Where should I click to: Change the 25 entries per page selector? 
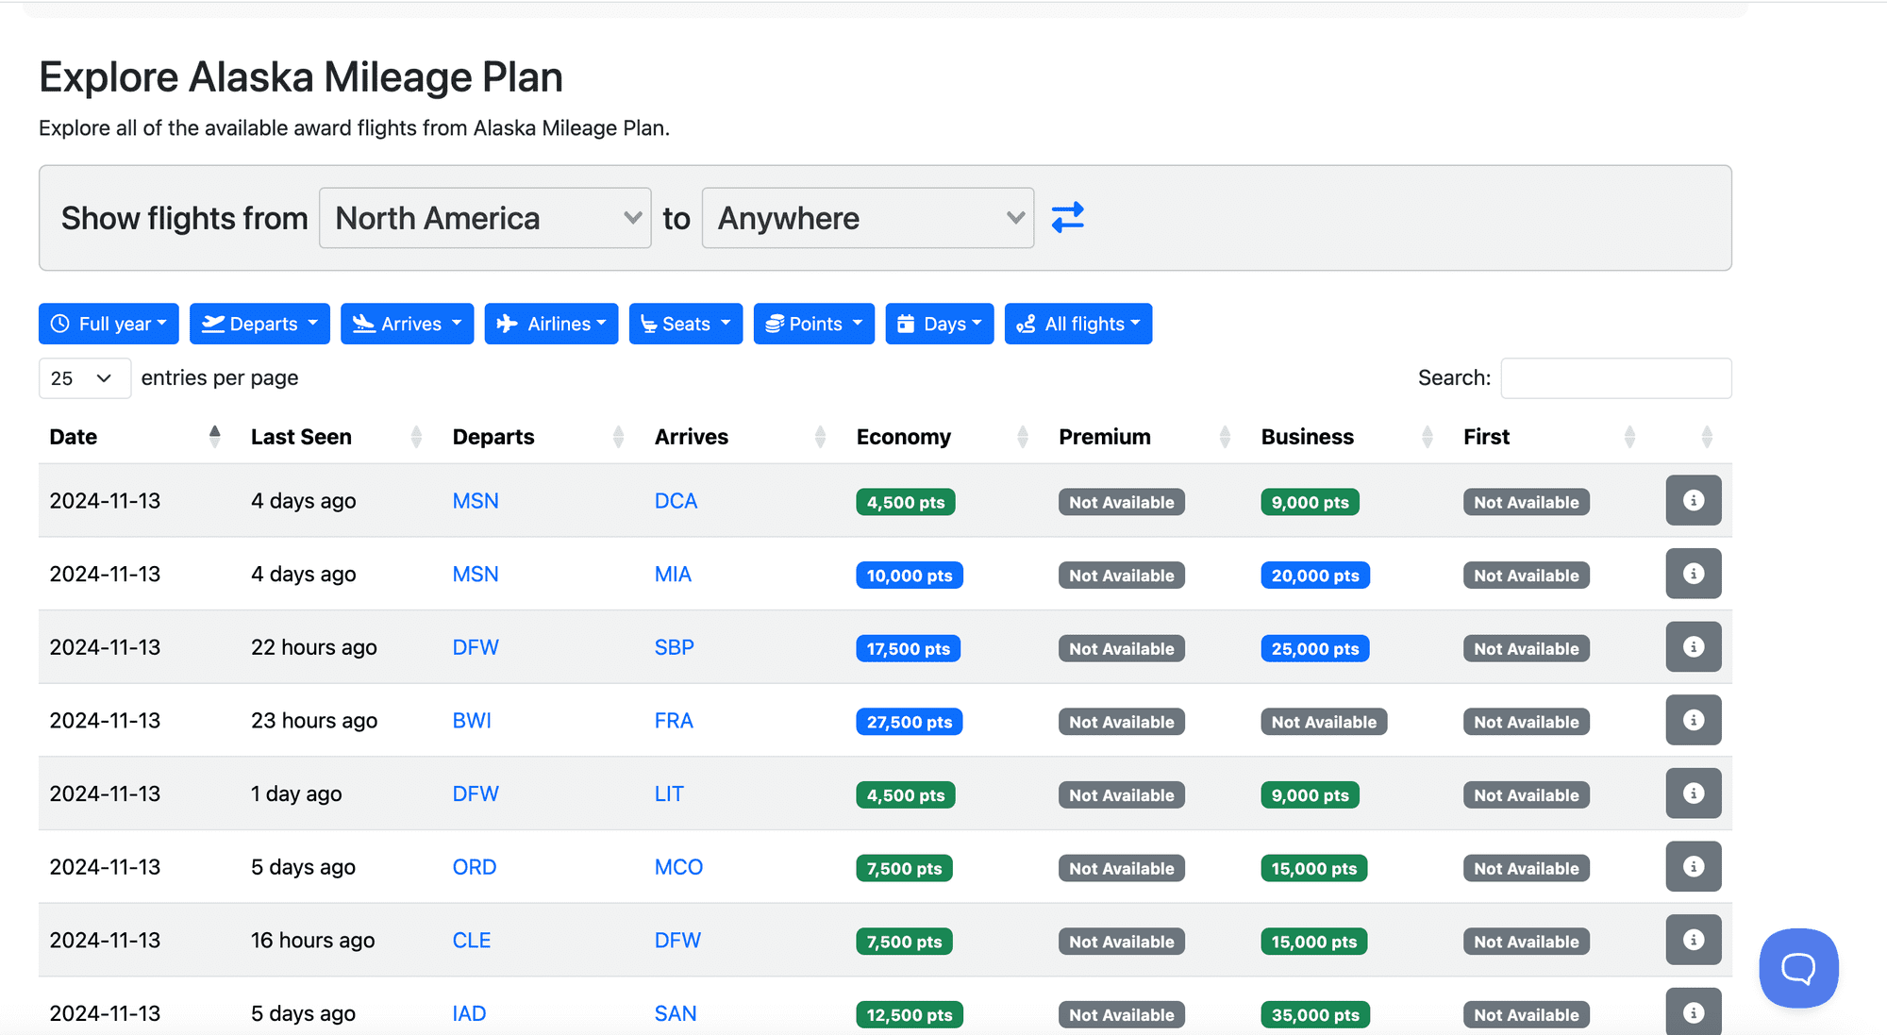(84, 378)
